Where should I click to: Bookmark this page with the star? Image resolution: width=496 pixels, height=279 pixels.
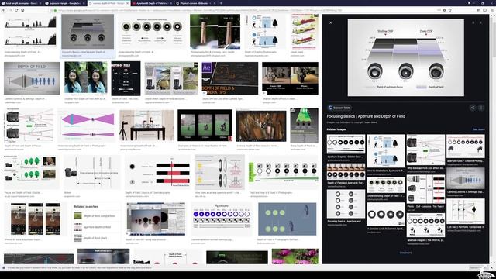pos(449,10)
